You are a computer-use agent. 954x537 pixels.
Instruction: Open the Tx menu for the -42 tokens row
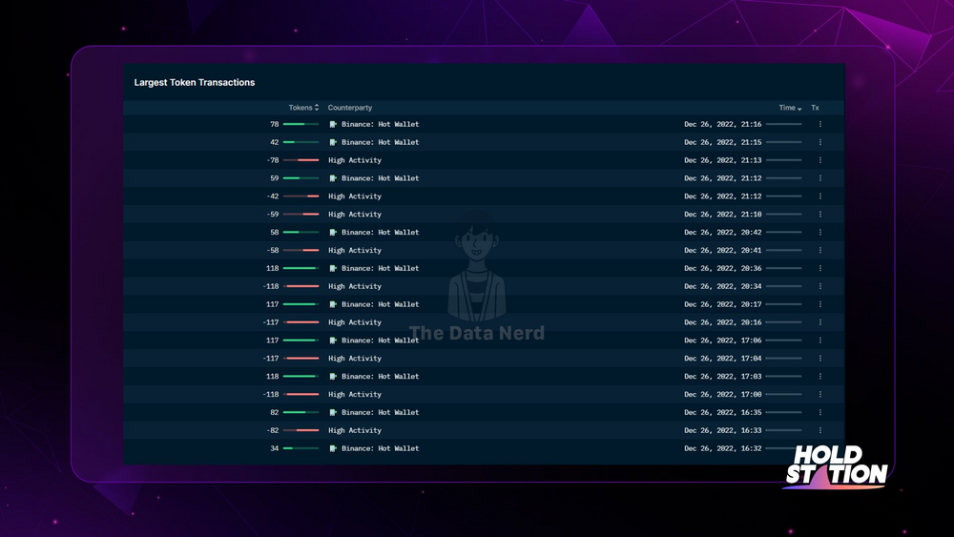point(820,196)
